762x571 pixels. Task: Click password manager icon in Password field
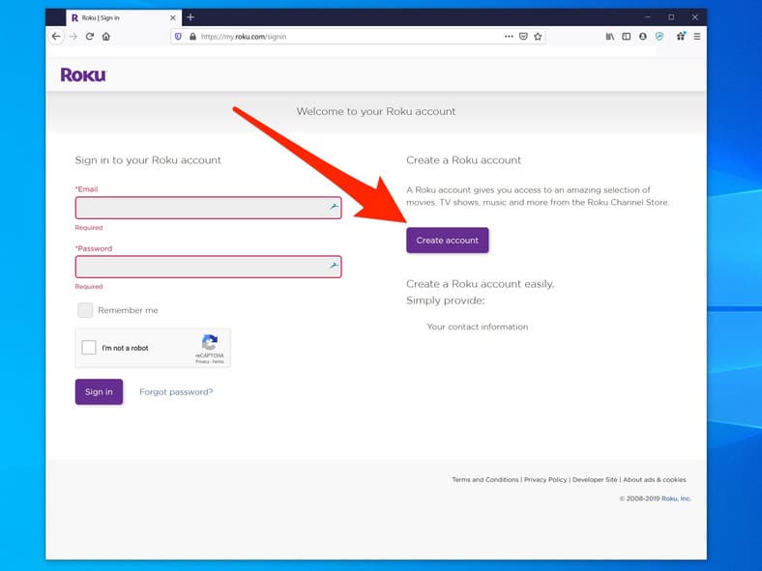[334, 266]
